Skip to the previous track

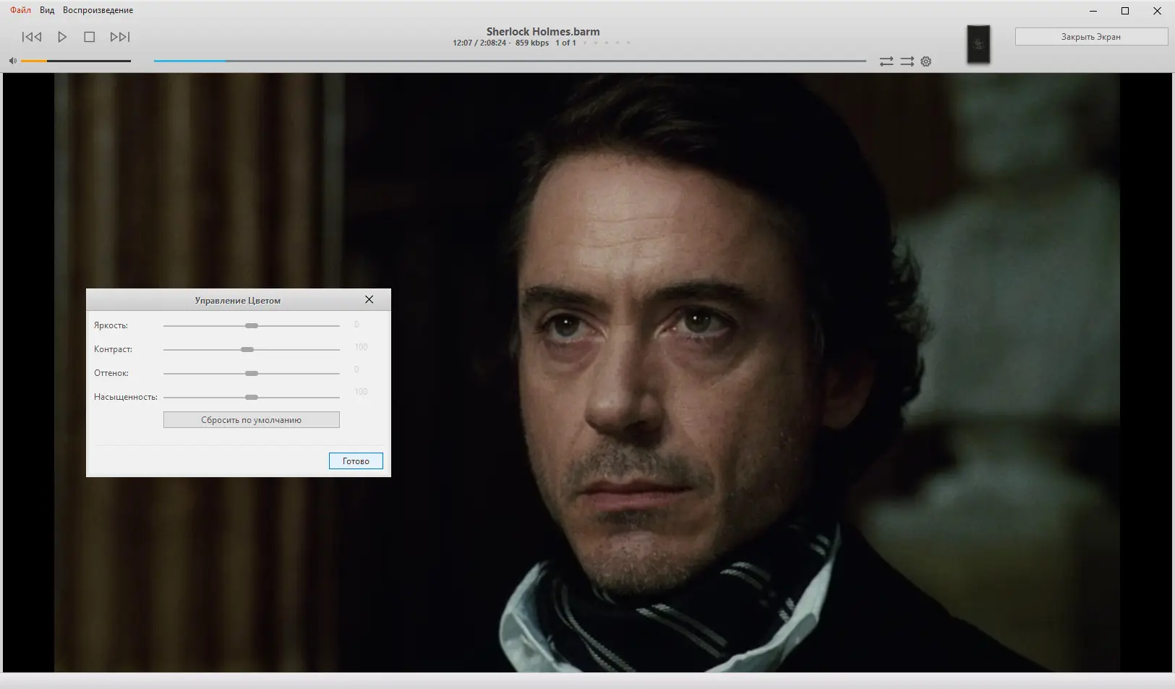[32, 37]
